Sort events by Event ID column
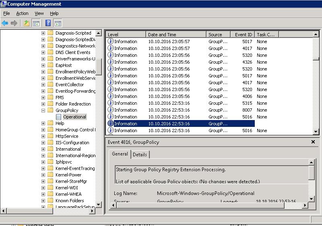The width and height of the screenshot is (322, 226). 244,35
